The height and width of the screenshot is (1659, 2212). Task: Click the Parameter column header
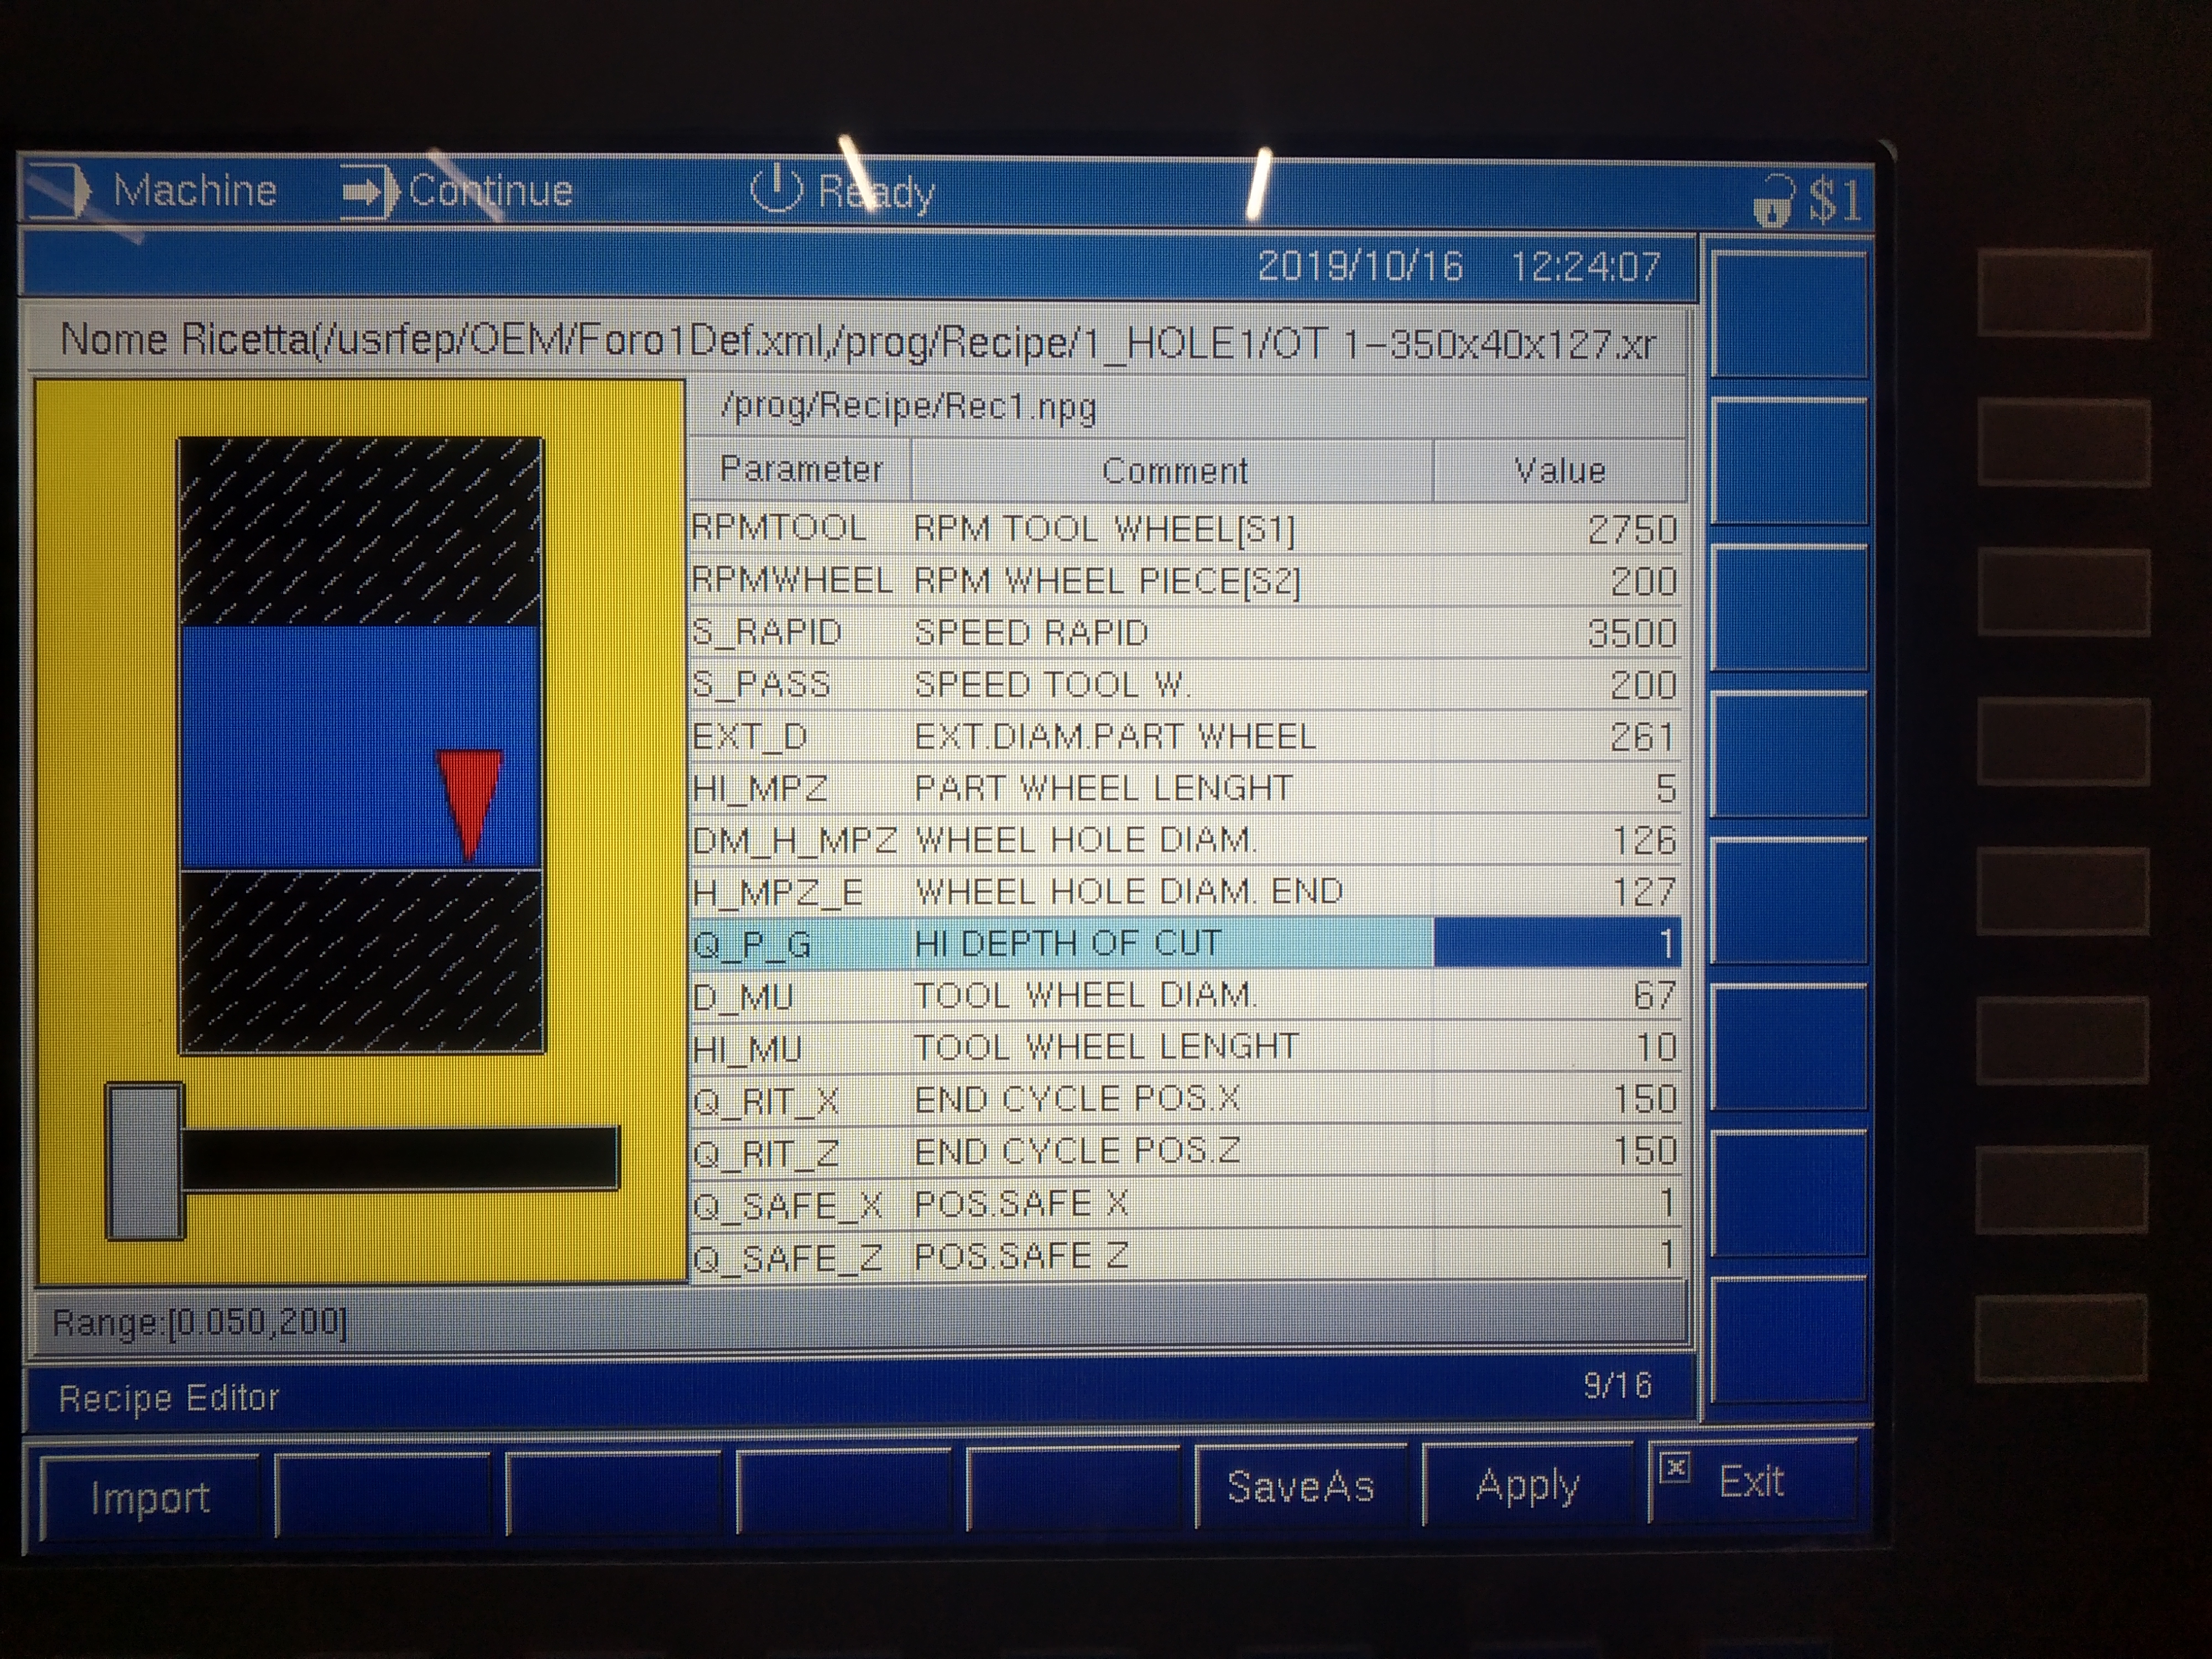click(801, 469)
